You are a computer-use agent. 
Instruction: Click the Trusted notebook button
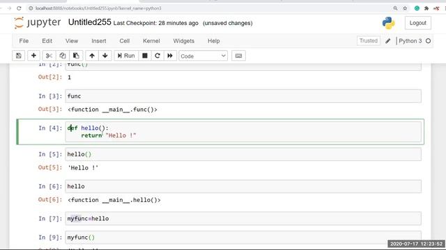pos(369,41)
